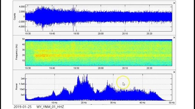Select the 20:00 label on spectrogram axis
The height and width of the screenshot is (109, 195).
point(101,68)
